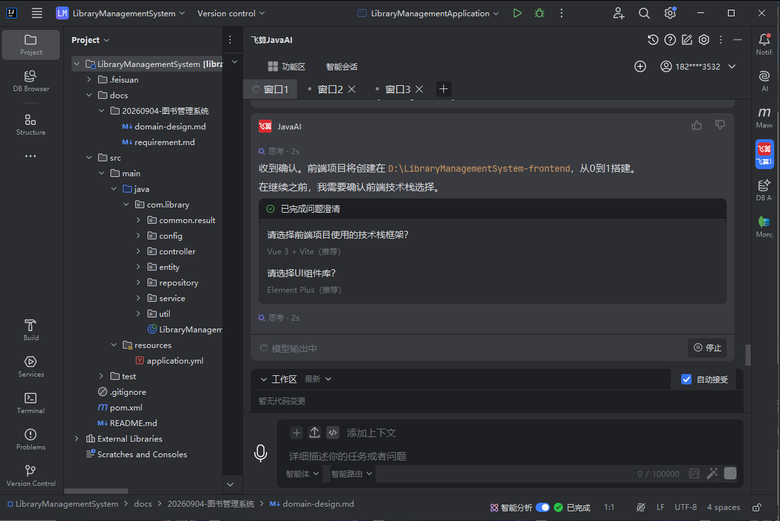Open chat history clock icon
The height and width of the screenshot is (521, 780).
[653, 40]
